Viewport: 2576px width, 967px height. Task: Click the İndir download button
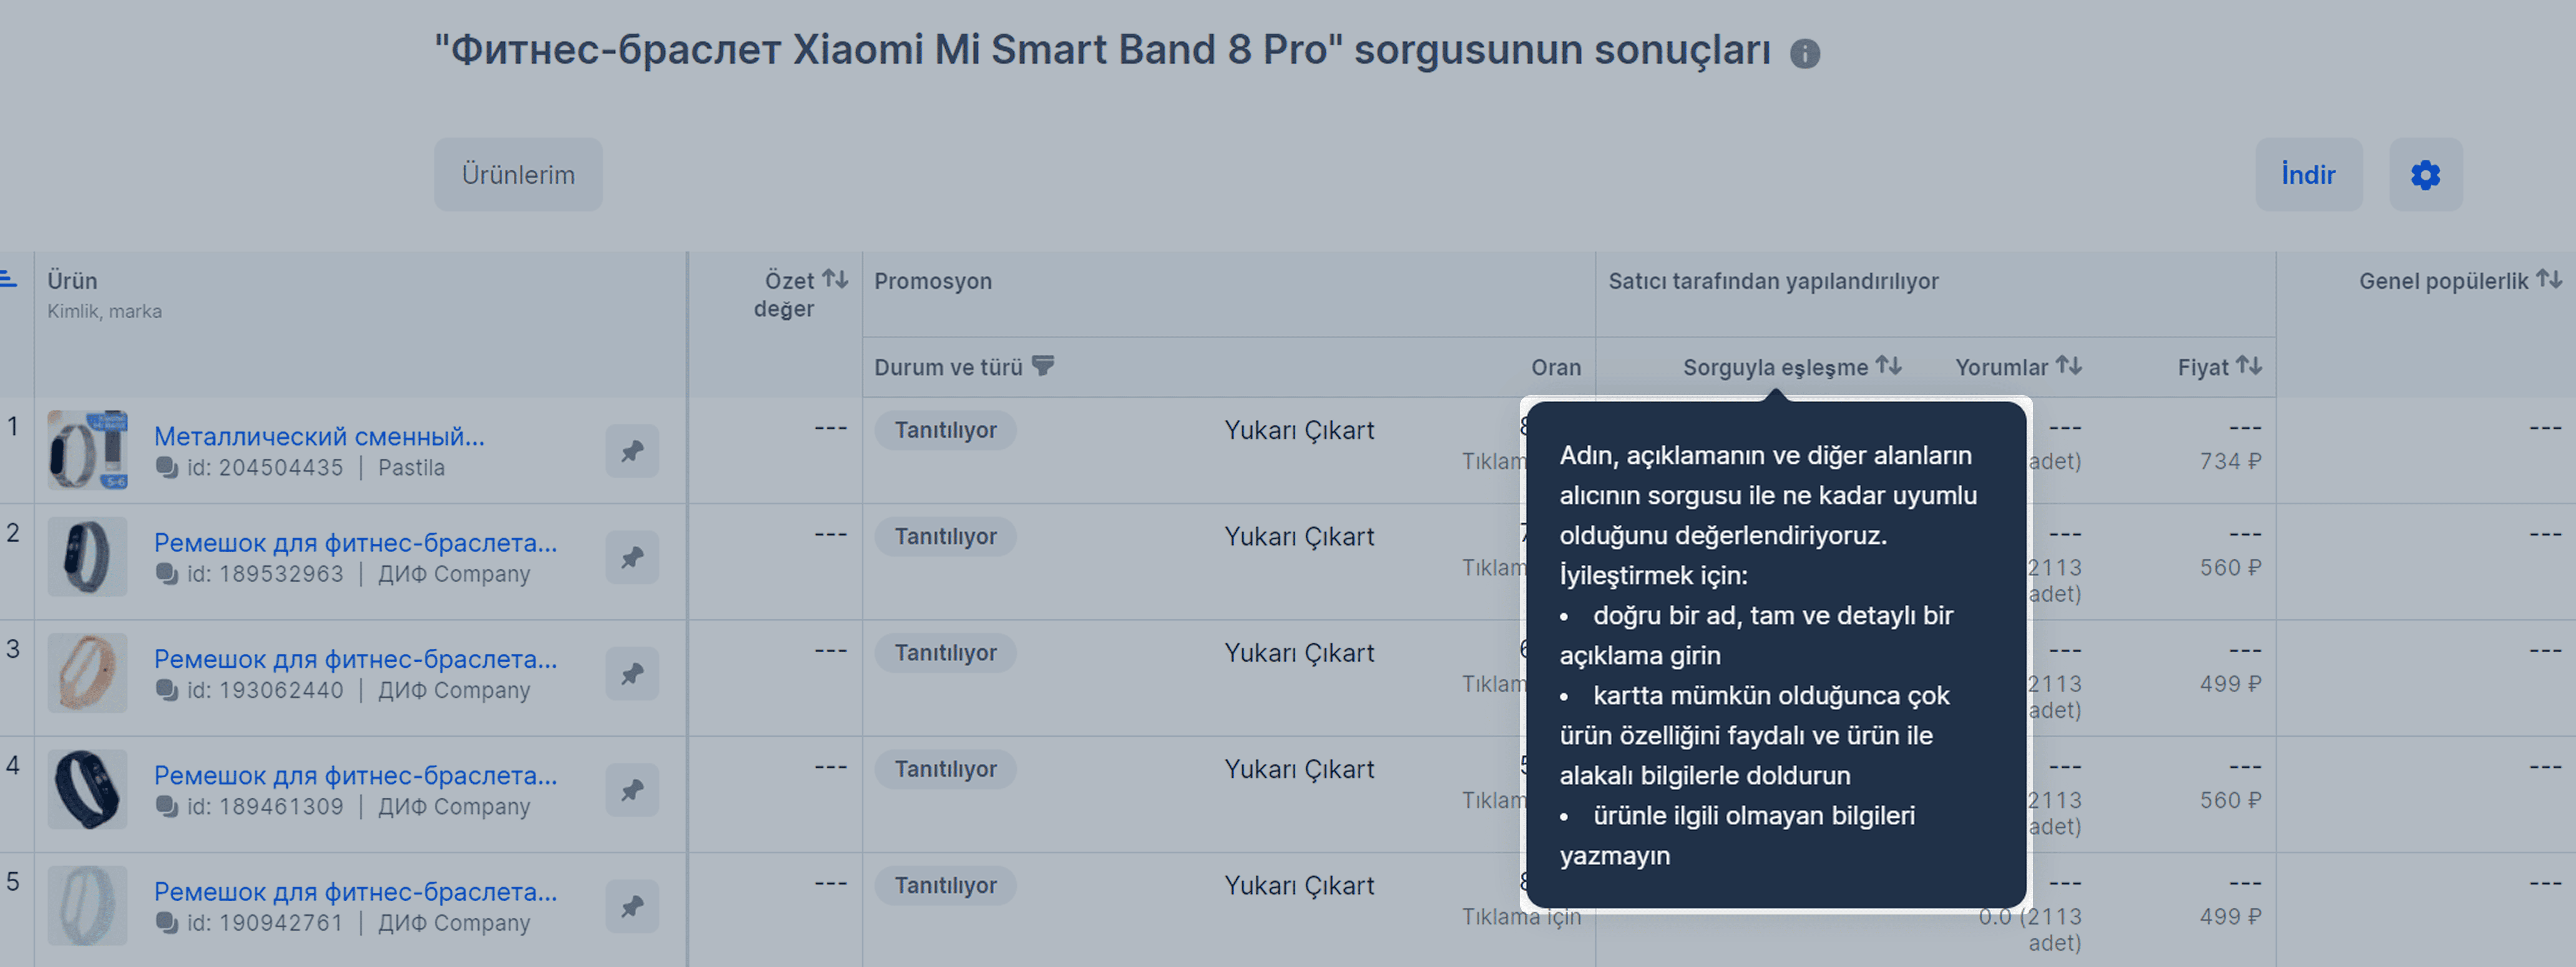pos(2308,175)
